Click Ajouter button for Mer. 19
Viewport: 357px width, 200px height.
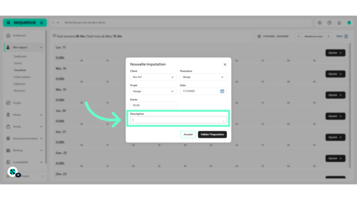click(335, 95)
